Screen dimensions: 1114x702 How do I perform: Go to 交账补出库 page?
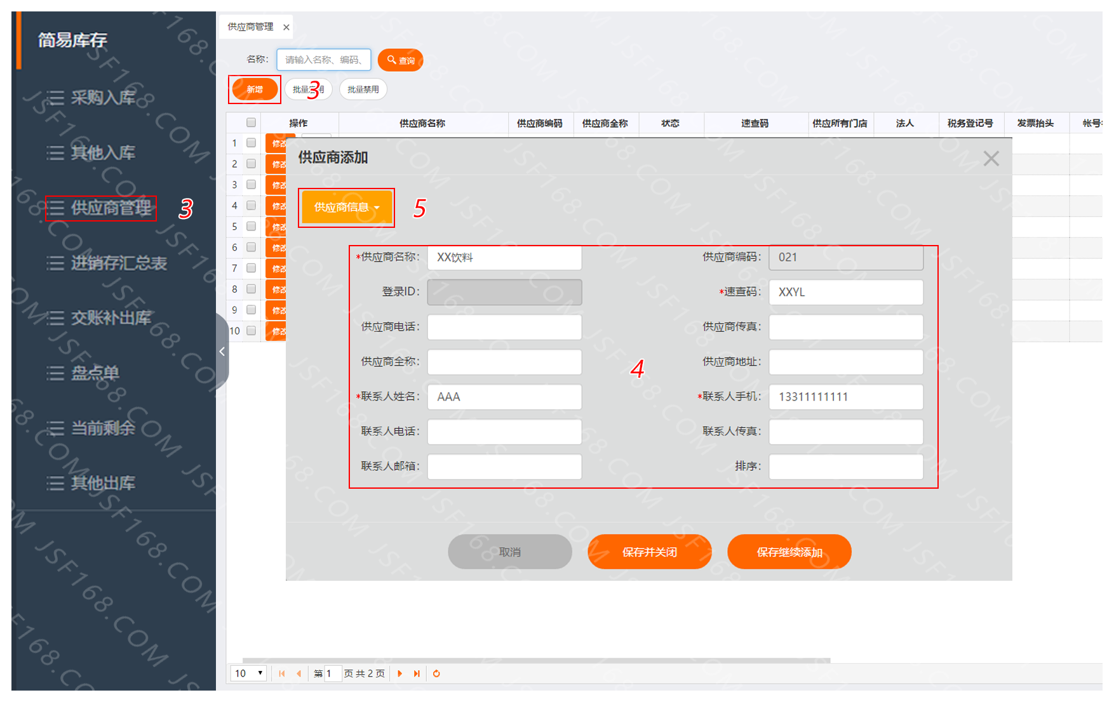(111, 317)
